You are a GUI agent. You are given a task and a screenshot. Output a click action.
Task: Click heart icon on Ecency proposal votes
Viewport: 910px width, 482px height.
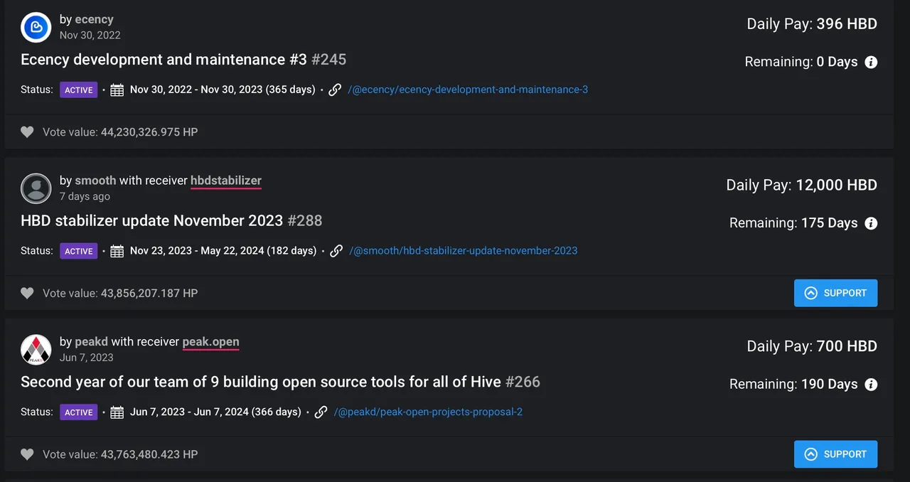tap(27, 132)
